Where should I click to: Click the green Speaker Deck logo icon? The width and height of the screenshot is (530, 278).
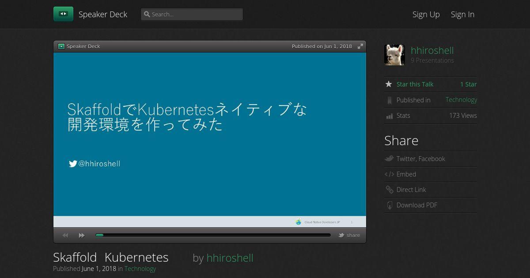[63, 14]
